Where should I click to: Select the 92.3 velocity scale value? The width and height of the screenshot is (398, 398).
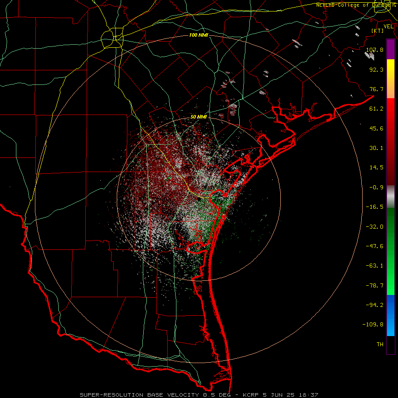tap(376, 69)
